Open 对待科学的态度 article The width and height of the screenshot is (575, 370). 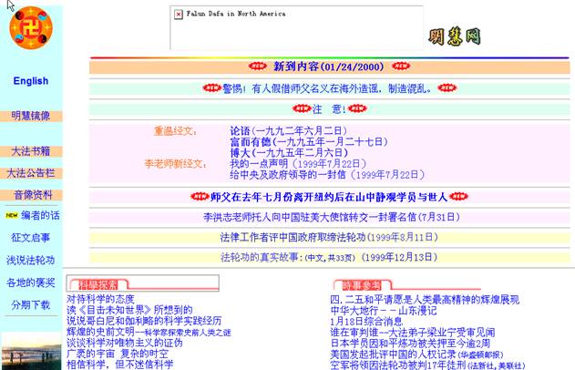pos(100,299)
